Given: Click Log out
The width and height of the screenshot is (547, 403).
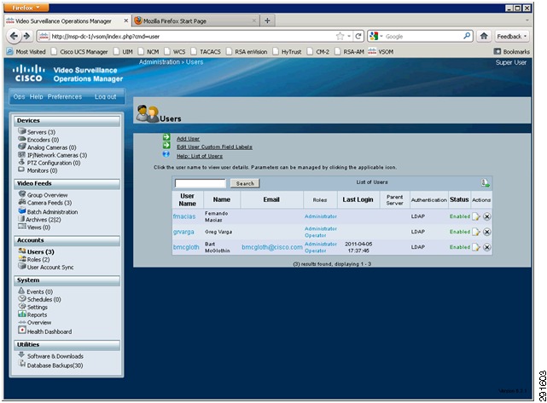Looking at the screenshot, I should click(x=105, y=96).
